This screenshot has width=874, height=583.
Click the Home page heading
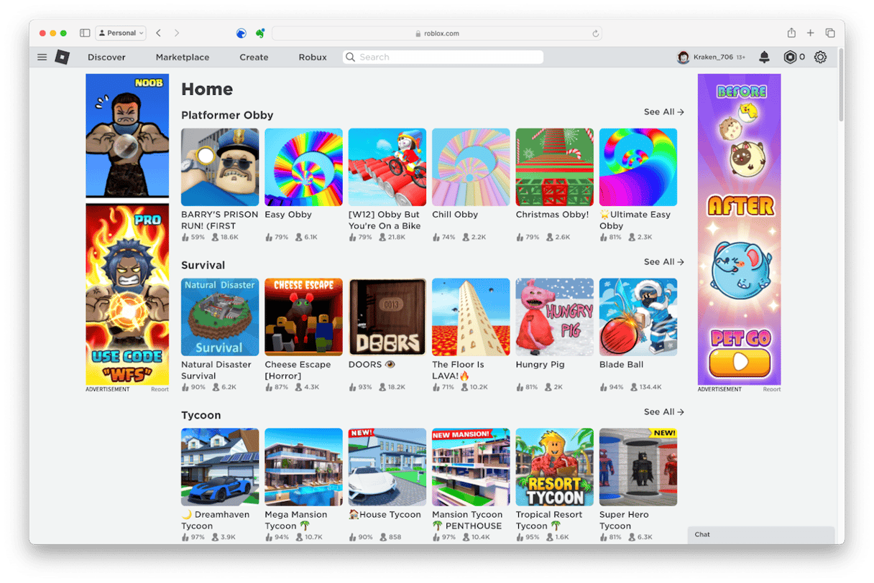[207, 90]
